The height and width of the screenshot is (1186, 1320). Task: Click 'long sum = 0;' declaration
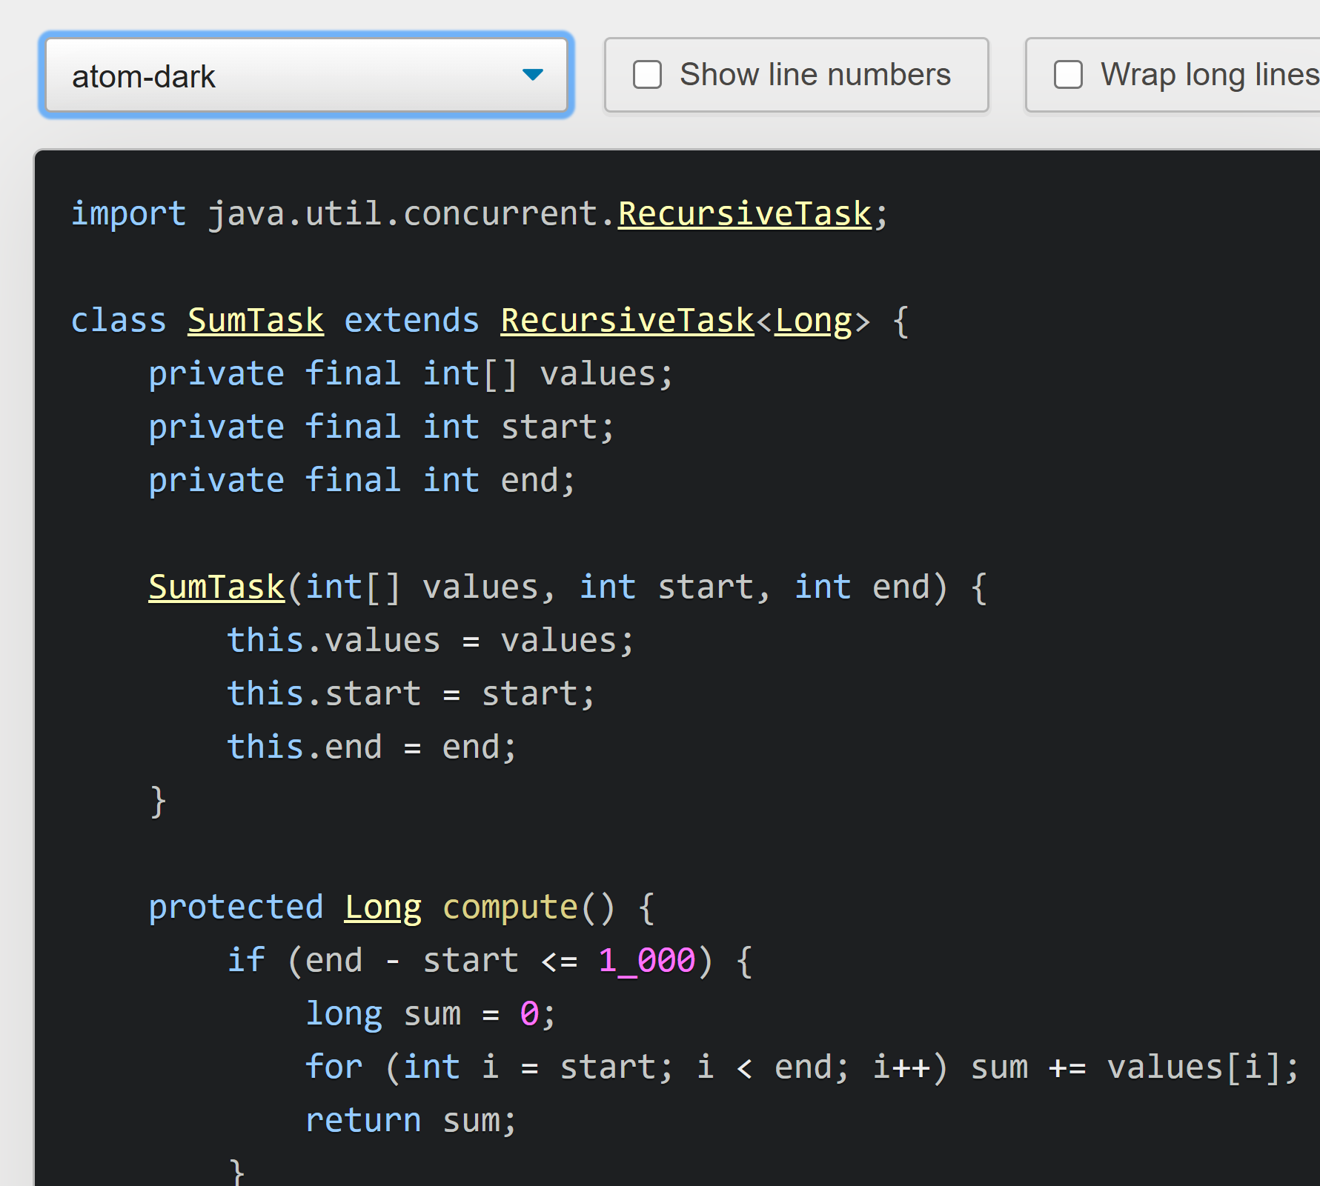(430, 1014)
